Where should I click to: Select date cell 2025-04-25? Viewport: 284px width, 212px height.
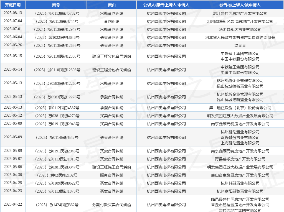coord(13,183)
